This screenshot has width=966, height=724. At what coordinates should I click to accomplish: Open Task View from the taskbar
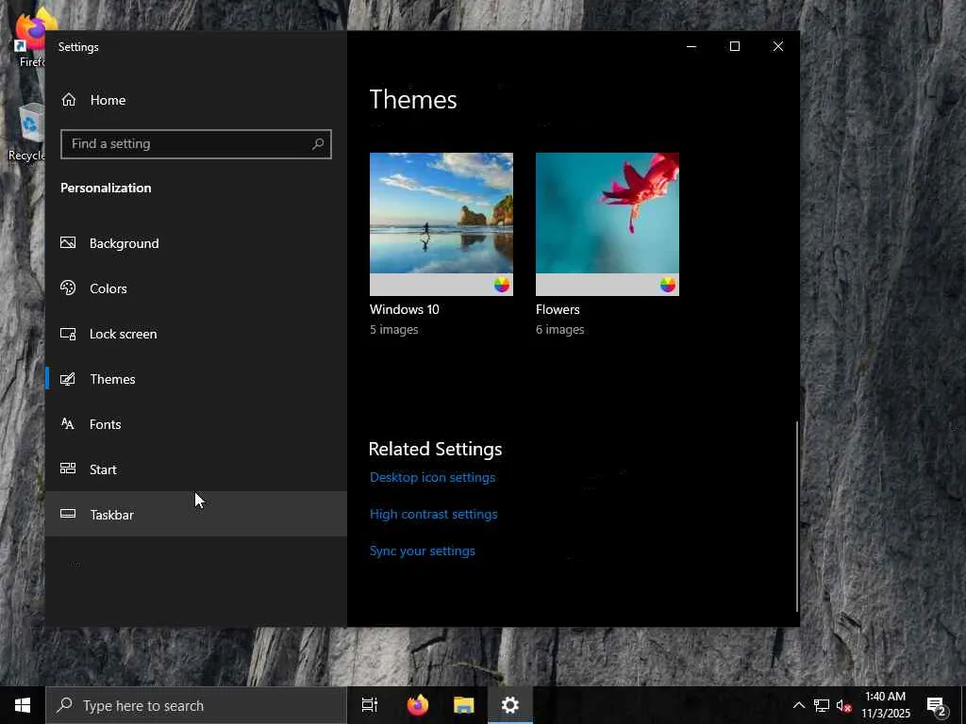click(x=370, y=705)
